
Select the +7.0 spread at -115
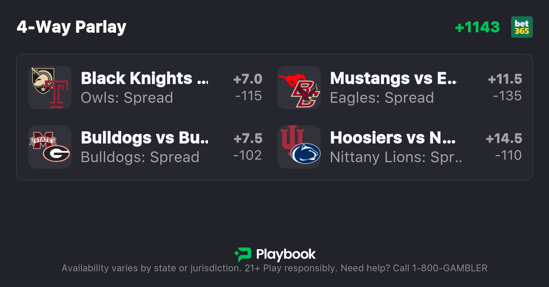pyautogui.click(x=248, y=87)
